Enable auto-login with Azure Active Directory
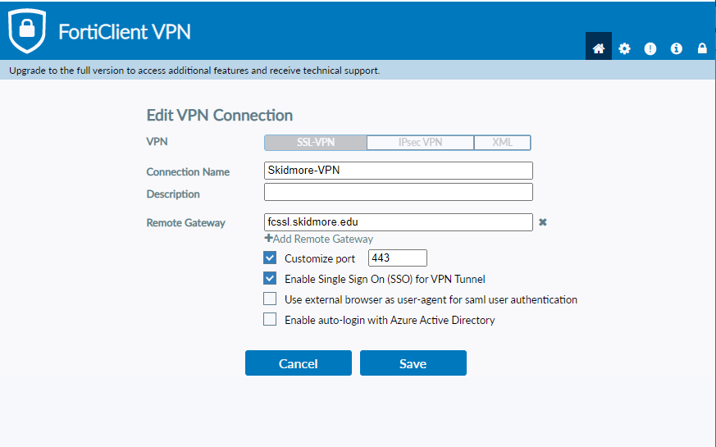716x447 pixels. pyautogui.click(x=270, y=320)
